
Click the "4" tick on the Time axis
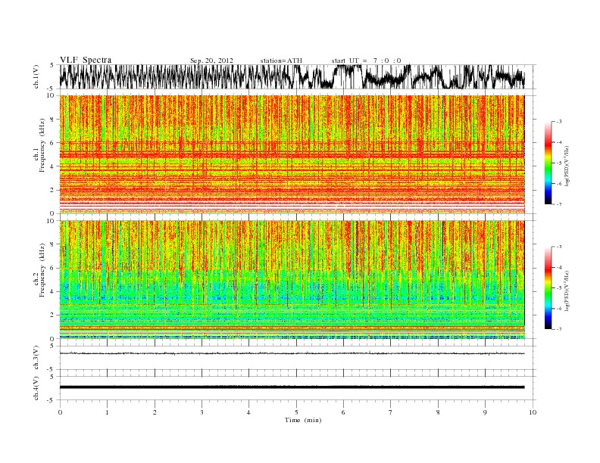[x=248, y=412]
